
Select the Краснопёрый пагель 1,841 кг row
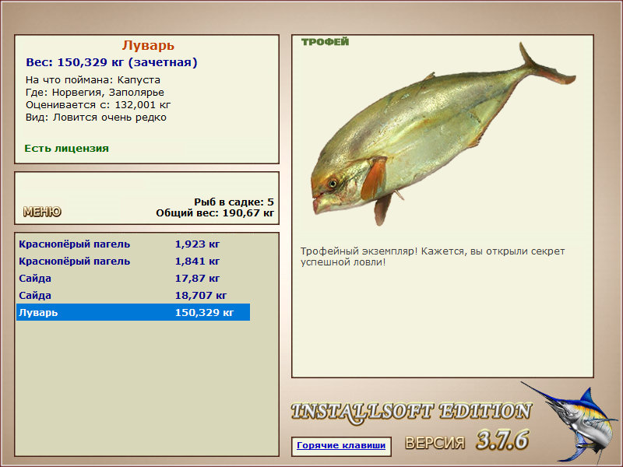click(x=133, y=262)
